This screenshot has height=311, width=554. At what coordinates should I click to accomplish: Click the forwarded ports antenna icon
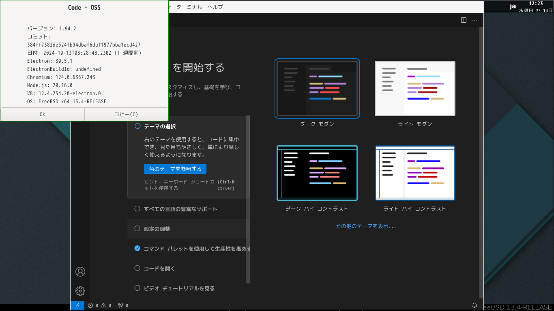pos(123,305)
